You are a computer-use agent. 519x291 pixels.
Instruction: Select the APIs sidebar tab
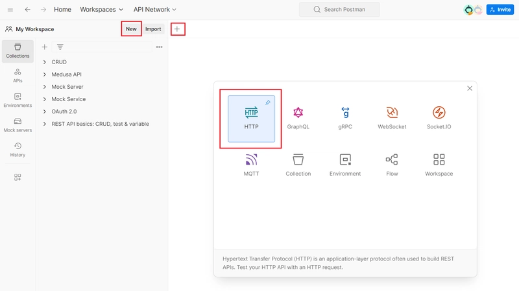click(18, 76)
